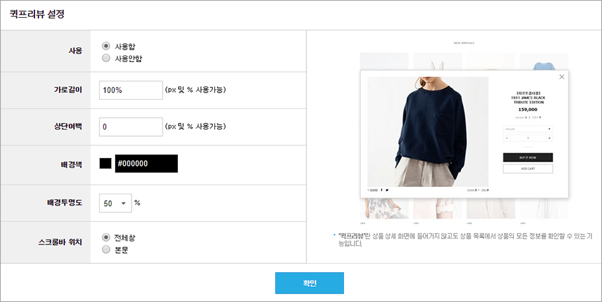
Task: Click the BUY IT NOW button
Action: pyautogui.click(x=528, y=157)
